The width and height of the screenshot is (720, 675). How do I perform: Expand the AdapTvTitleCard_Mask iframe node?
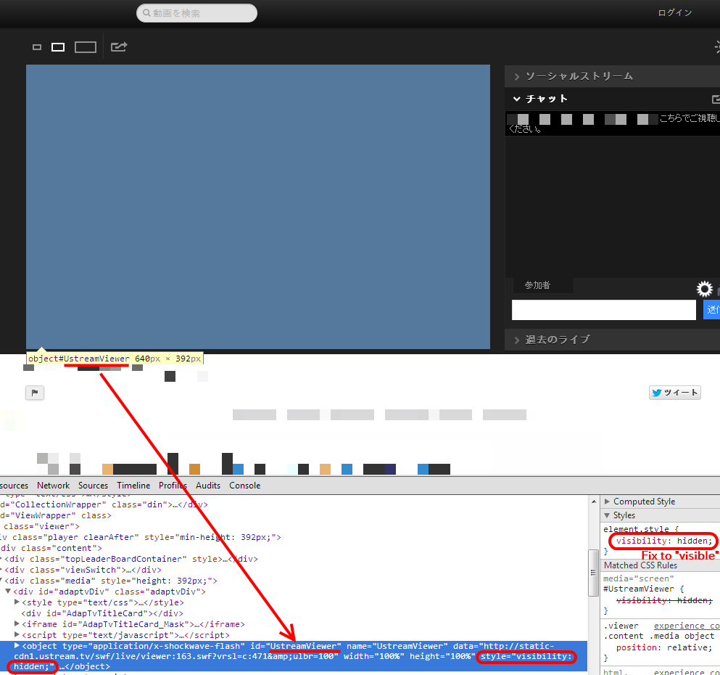17,623
